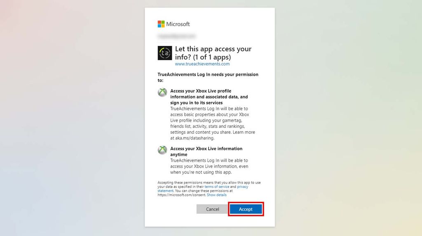
Task: Click the 'even when you're not using' description
Action: tap(209, 166)
